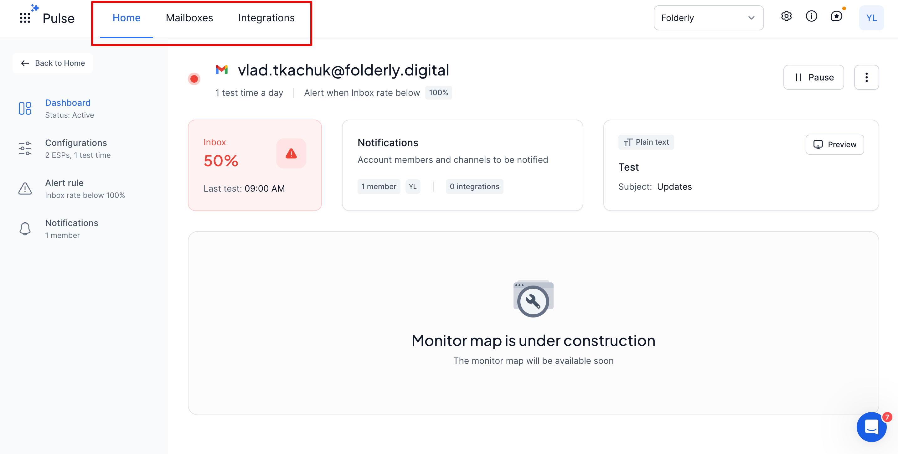Open the YL user avatar menu
This screenshot has width=898, height=454.
(x=871, y=18)
